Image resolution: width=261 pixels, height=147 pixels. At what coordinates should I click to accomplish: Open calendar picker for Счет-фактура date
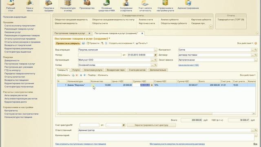pos(124,125)
